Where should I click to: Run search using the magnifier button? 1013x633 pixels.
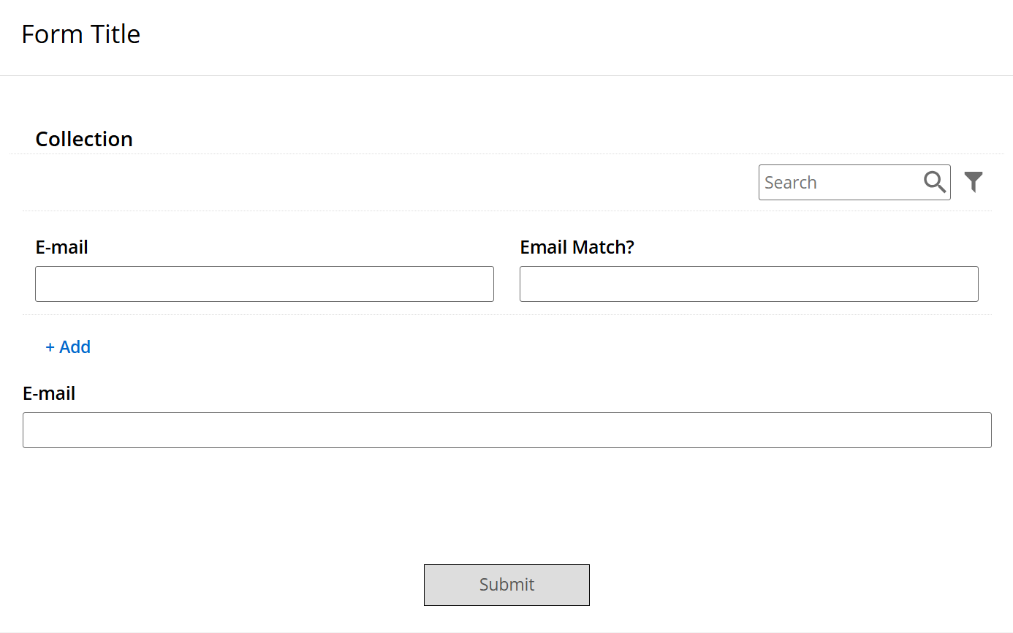(935, 182)
